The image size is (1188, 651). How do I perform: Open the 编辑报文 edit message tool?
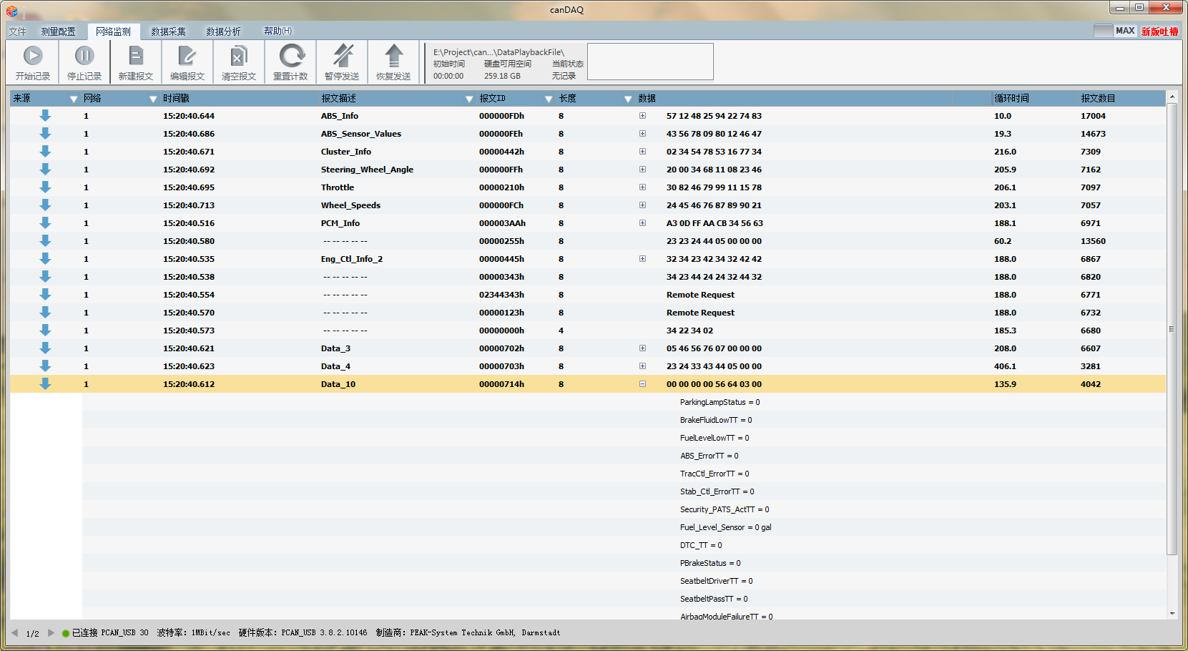[187, 56]
